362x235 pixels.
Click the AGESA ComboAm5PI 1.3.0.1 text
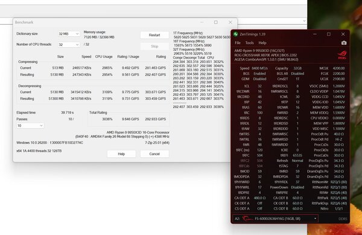pos(266,59)
